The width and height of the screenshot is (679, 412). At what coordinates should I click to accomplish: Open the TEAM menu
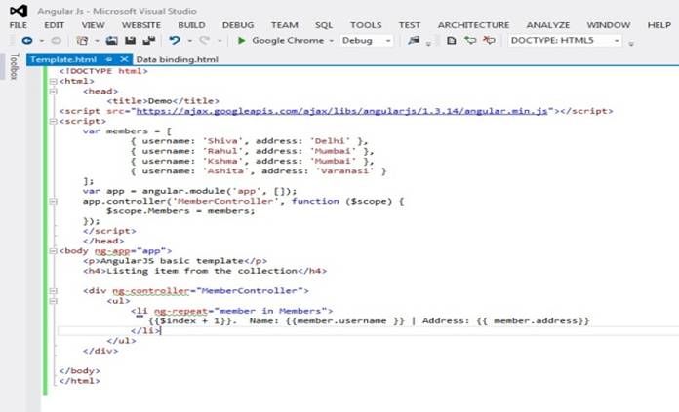[x=285, y=25]
